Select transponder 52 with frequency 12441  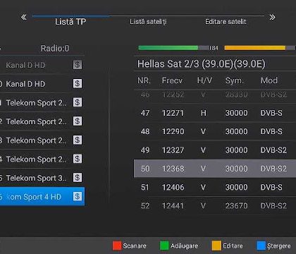click(215, 206)
